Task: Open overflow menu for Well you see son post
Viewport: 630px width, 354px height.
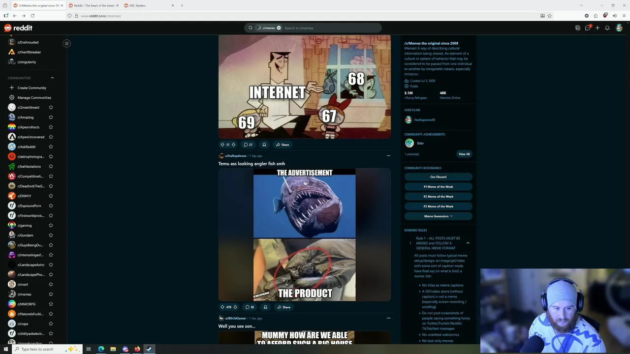Action: click(x=388, y=318)
